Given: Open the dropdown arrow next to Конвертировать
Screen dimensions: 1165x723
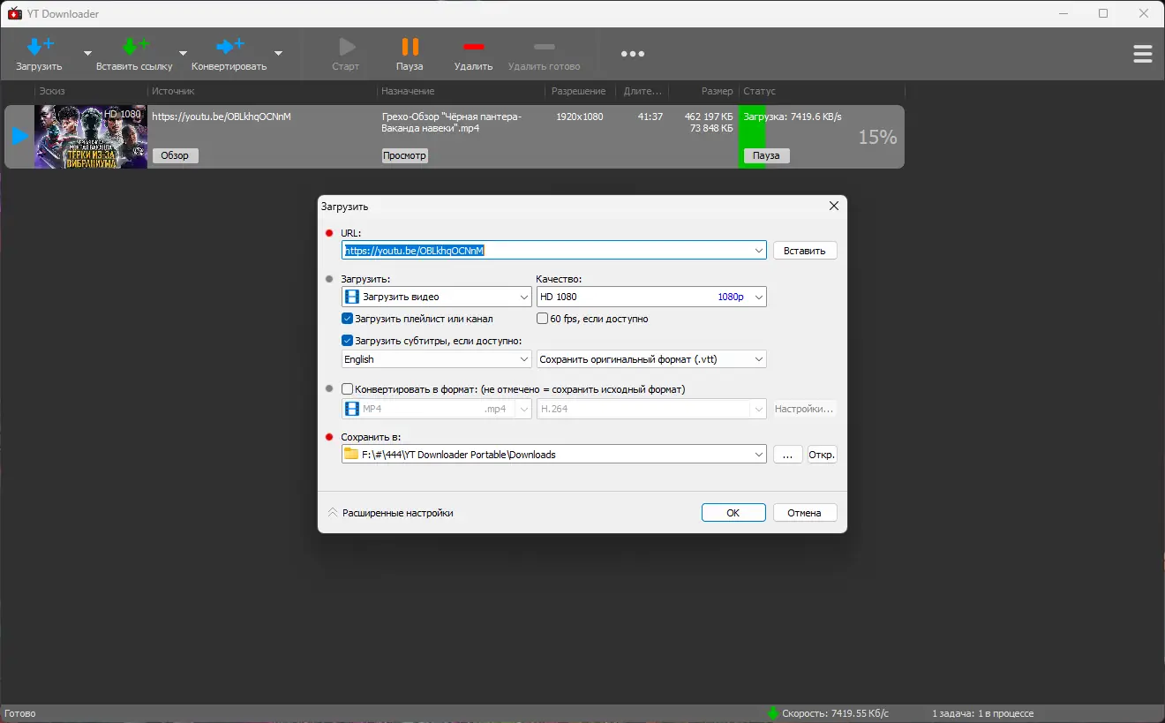Looking at the screenshot, I should [278, 53].
